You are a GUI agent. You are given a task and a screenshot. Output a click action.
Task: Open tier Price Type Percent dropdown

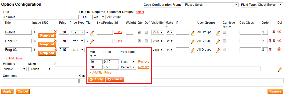(128, 67)
